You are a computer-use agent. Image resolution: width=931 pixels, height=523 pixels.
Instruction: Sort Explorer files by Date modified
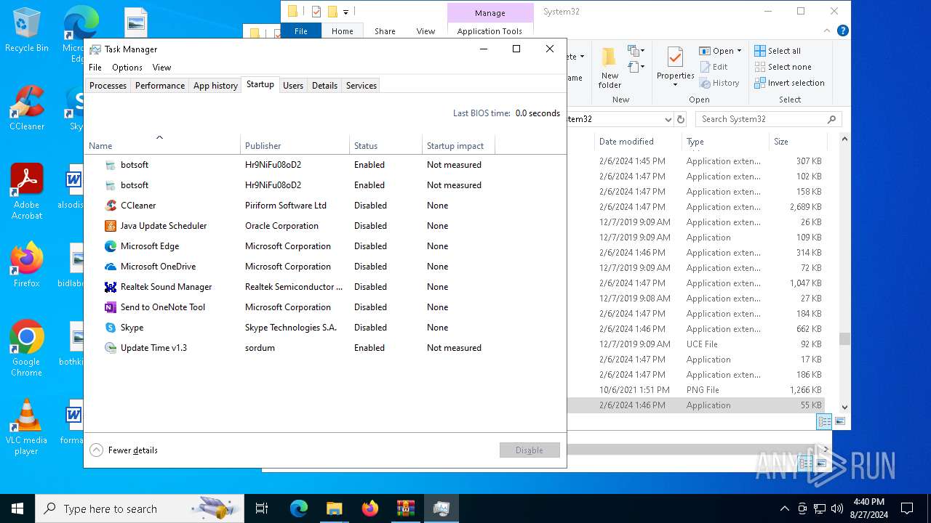tap(638, 142)
